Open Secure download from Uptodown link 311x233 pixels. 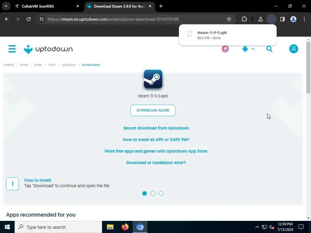click(x=156, y=128)
